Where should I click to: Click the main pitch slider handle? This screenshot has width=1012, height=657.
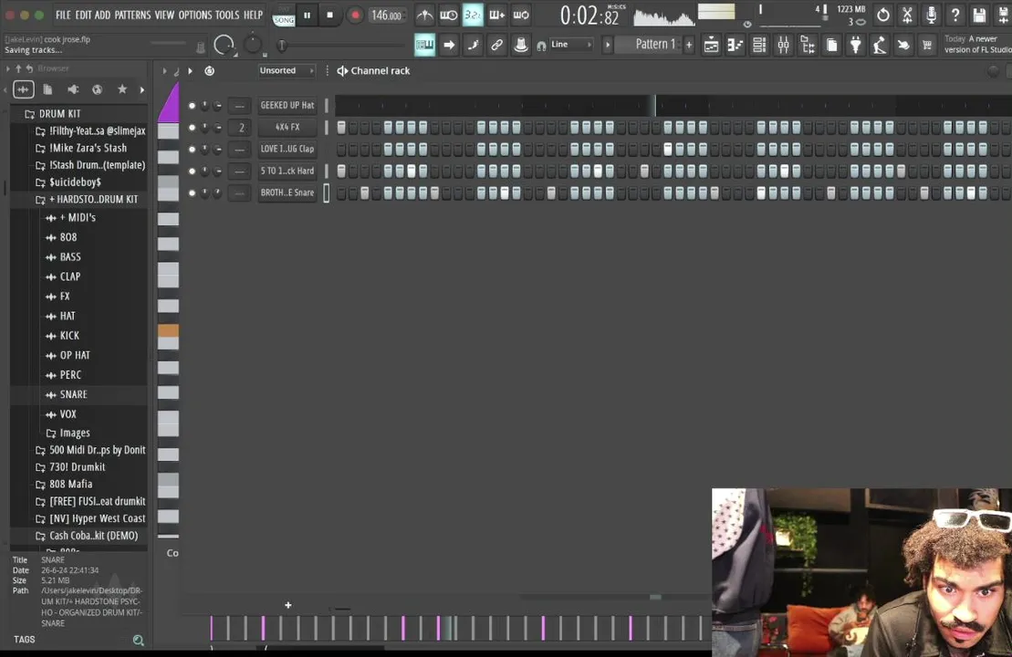point(281,46)
